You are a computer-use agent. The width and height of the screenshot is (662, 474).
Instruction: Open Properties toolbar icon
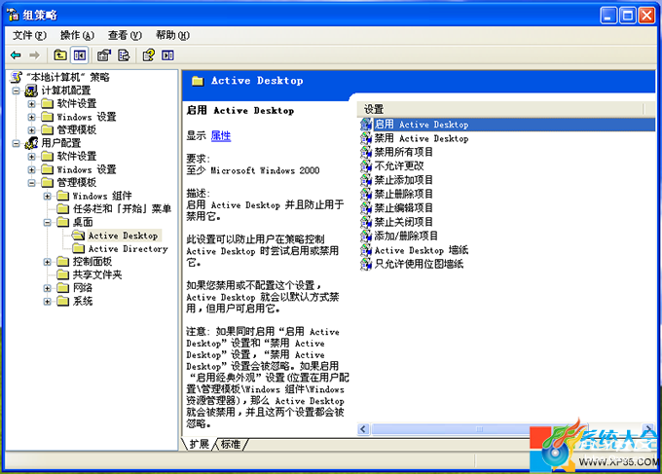104,55
